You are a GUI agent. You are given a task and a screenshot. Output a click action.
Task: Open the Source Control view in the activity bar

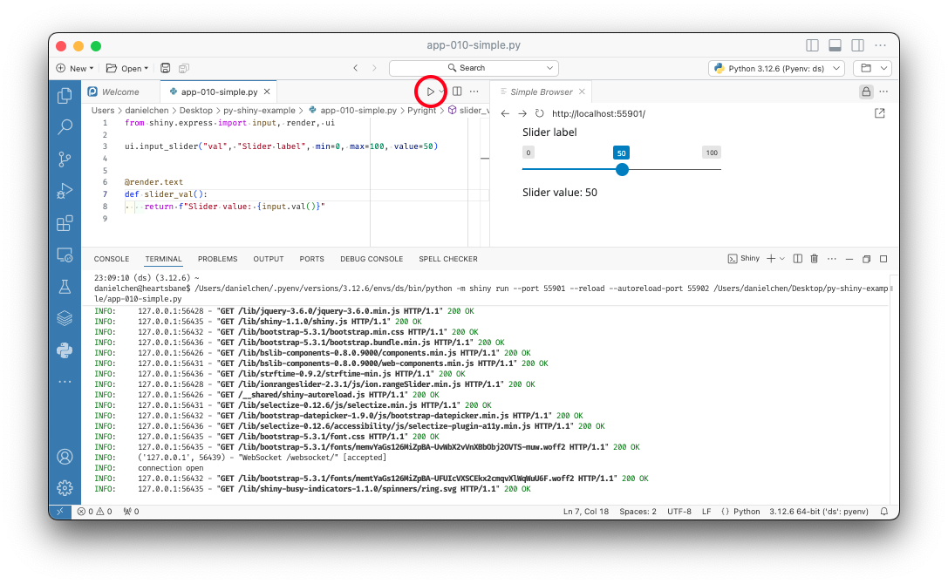tap(65, 159)
